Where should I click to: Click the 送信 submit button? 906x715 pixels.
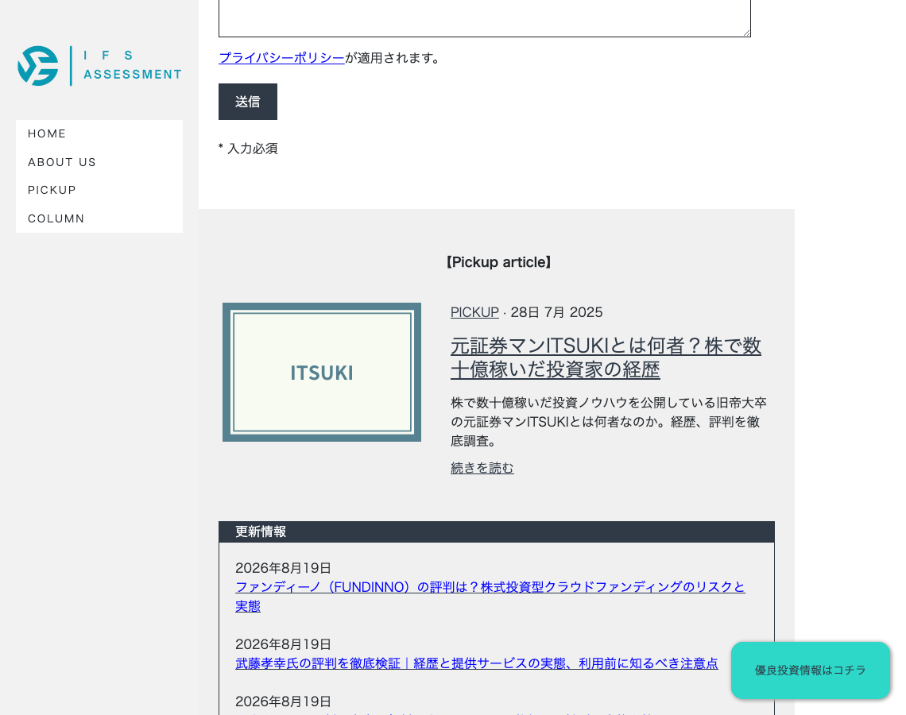[248, 102]
